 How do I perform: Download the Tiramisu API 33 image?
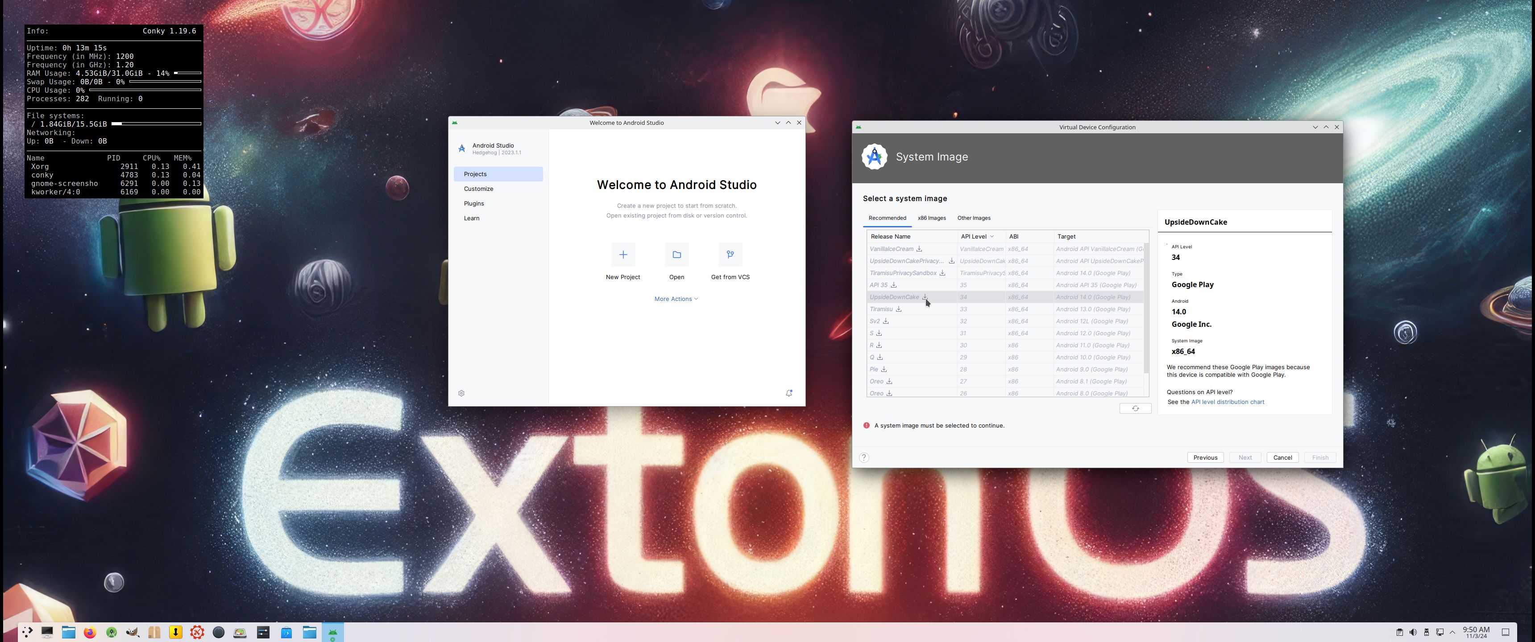coord(899,309)
